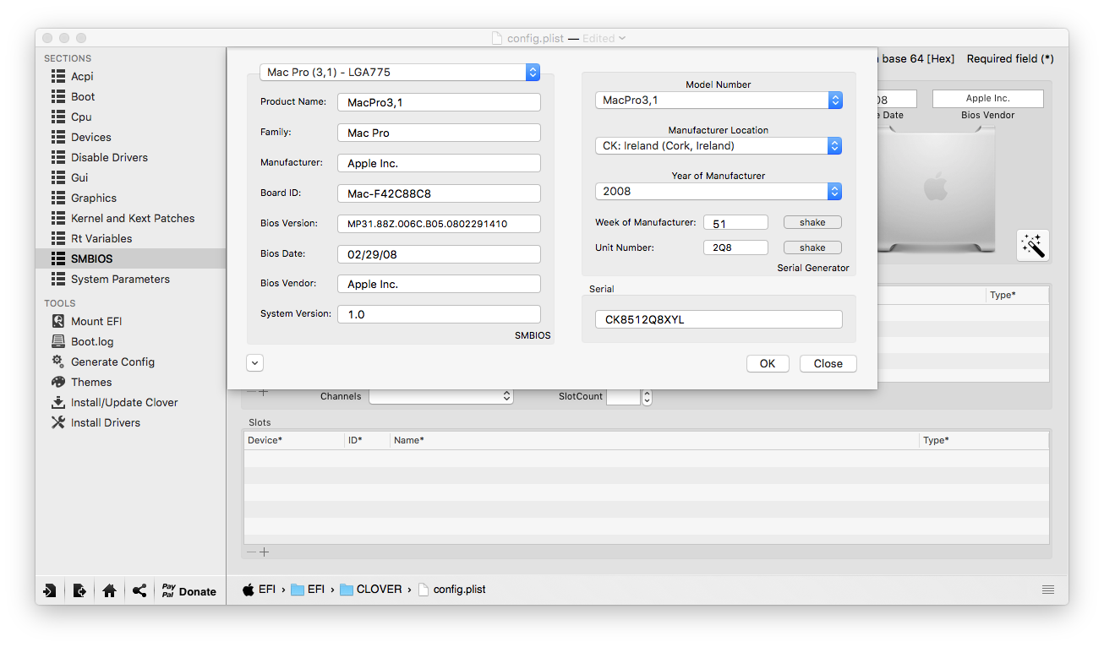This screenshot has width=1104, height=647.
Task: Click the CLOVER folder in path bar
Action: click(x=371, y=590)
